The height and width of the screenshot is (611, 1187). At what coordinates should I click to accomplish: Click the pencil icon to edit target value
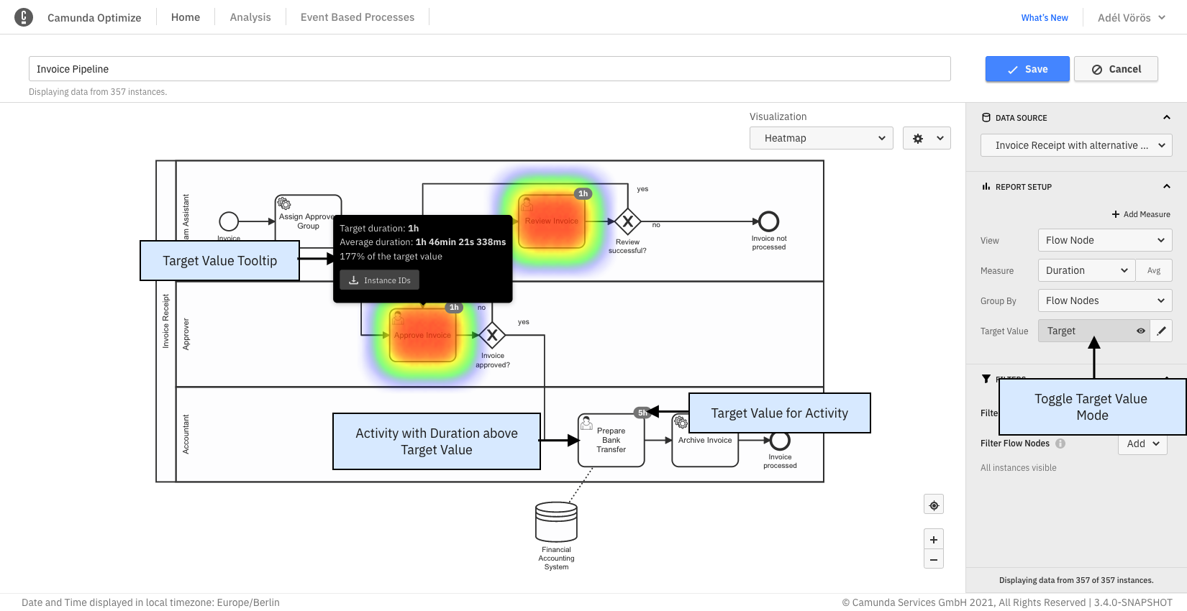(x=1161, y=331)
